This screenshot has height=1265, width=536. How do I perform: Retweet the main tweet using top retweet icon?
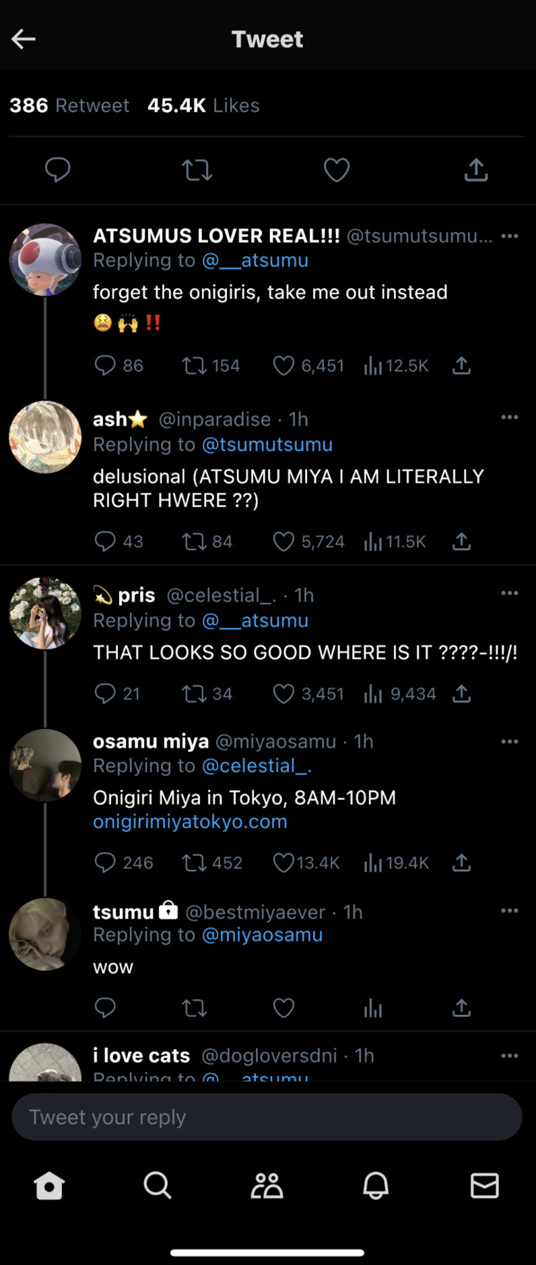197,170
